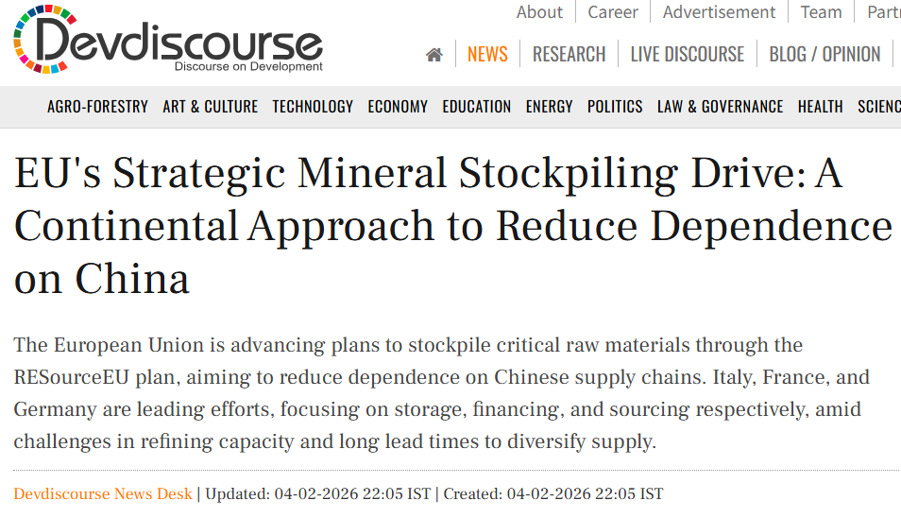Open the ECONOMY category
Image resolution: width=901 pixels, height=518 pixels.
tap(398, 107)
